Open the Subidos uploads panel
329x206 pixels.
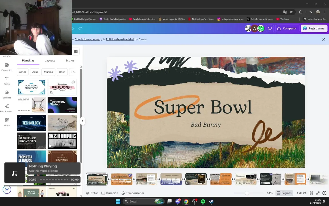[x=7, y=94]
